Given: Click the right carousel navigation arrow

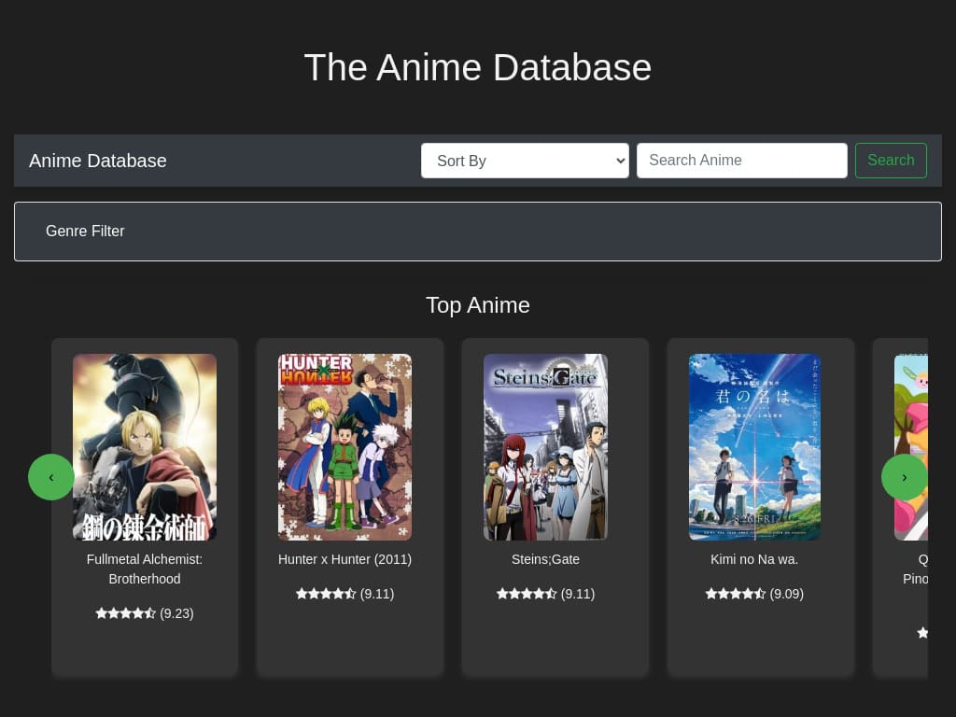Looking at the screenshot, I should 904,477.
